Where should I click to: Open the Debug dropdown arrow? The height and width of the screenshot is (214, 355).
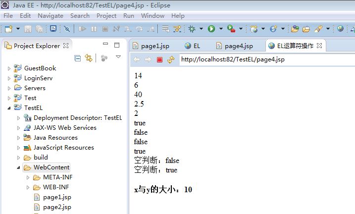(x=201, y=29)
